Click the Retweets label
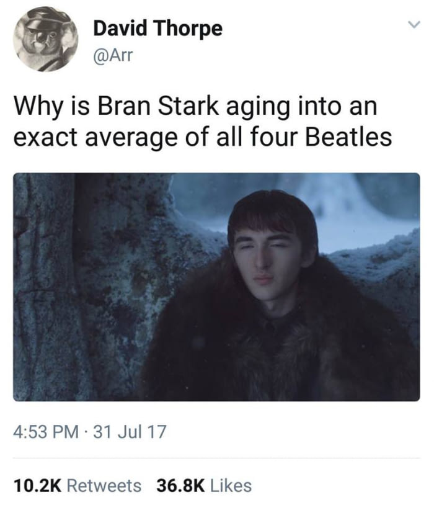The height and width of the screenshot is (510, 434). point(104,486)
